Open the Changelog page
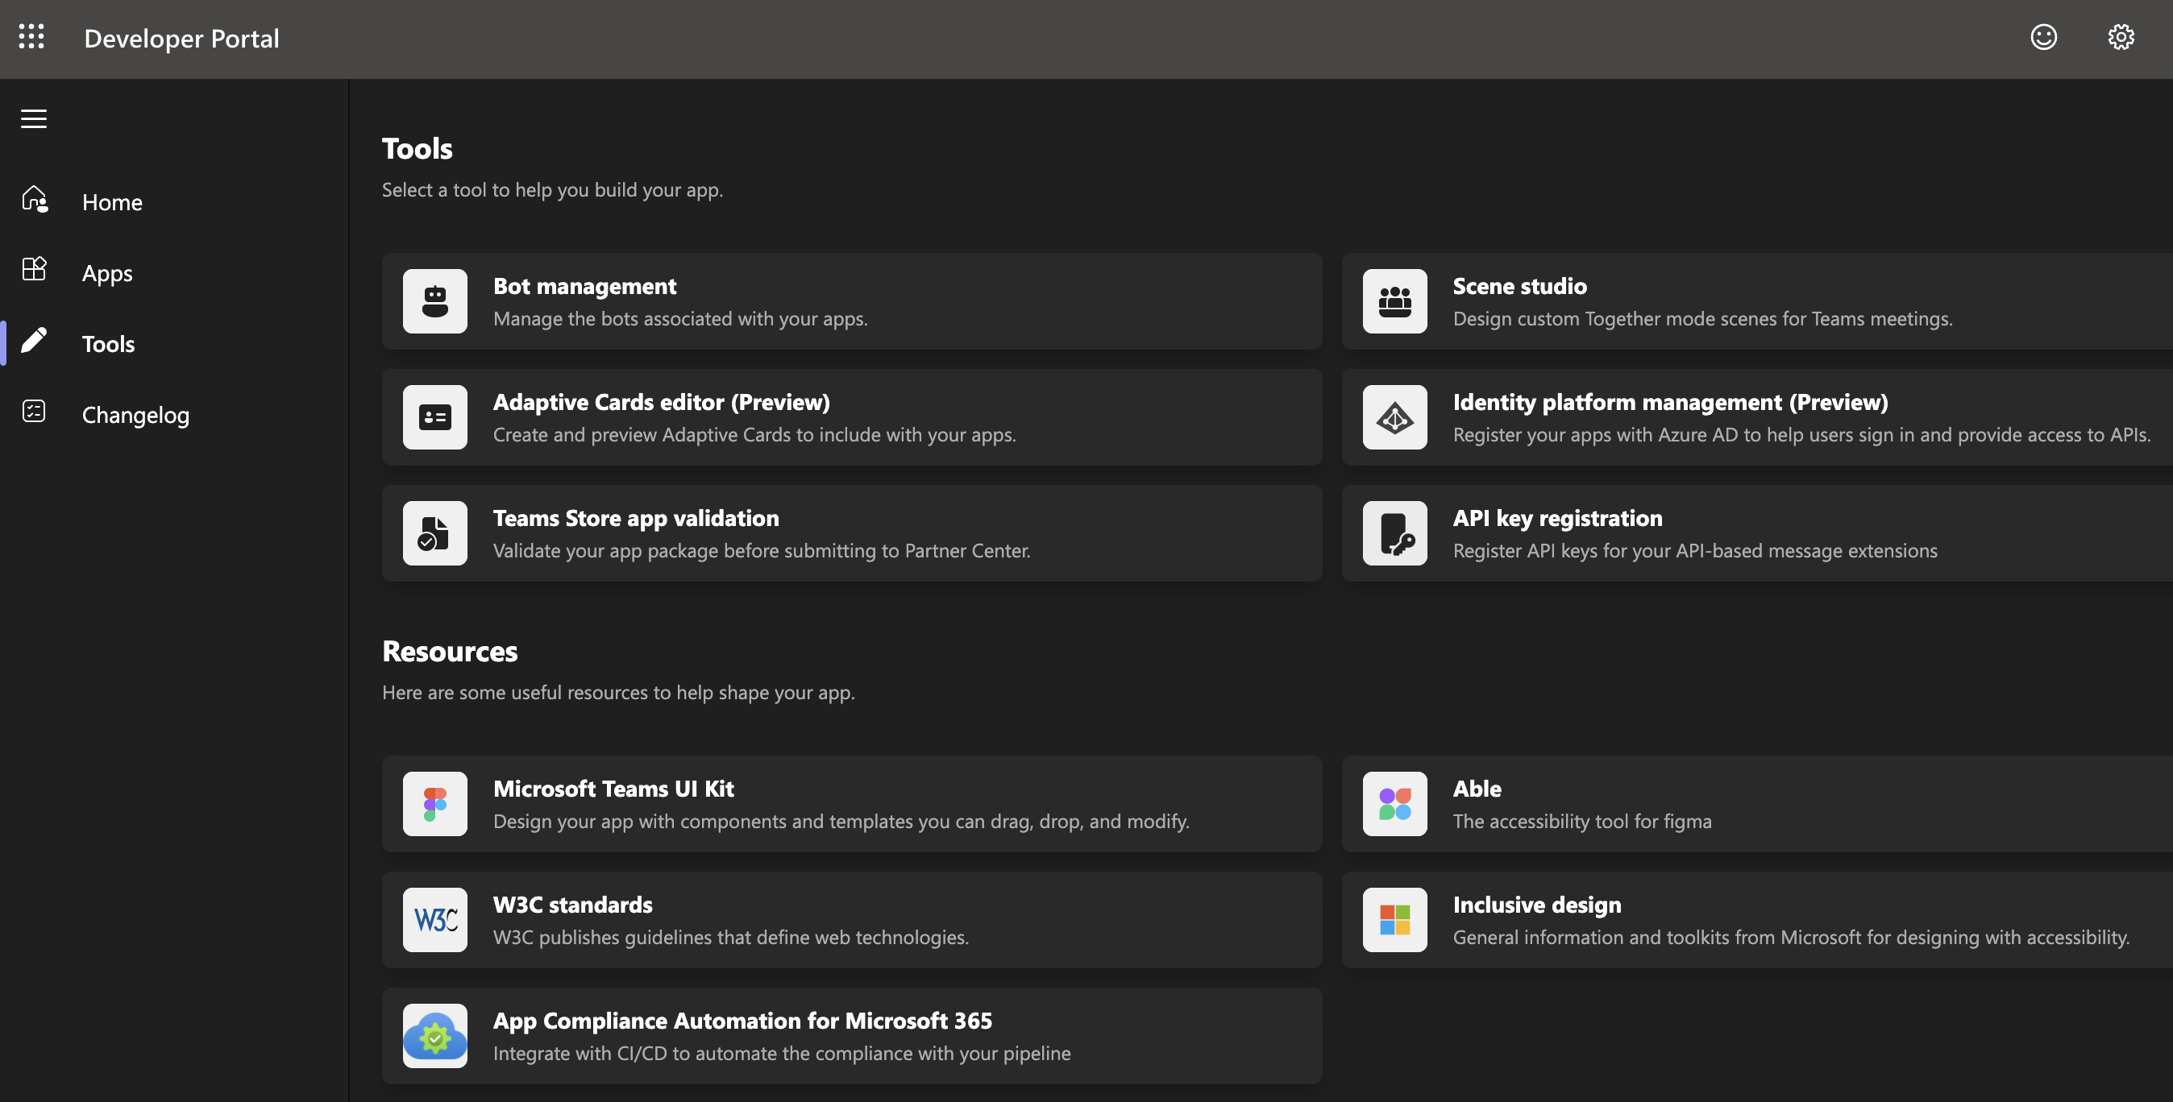 [x=135, y=414]
